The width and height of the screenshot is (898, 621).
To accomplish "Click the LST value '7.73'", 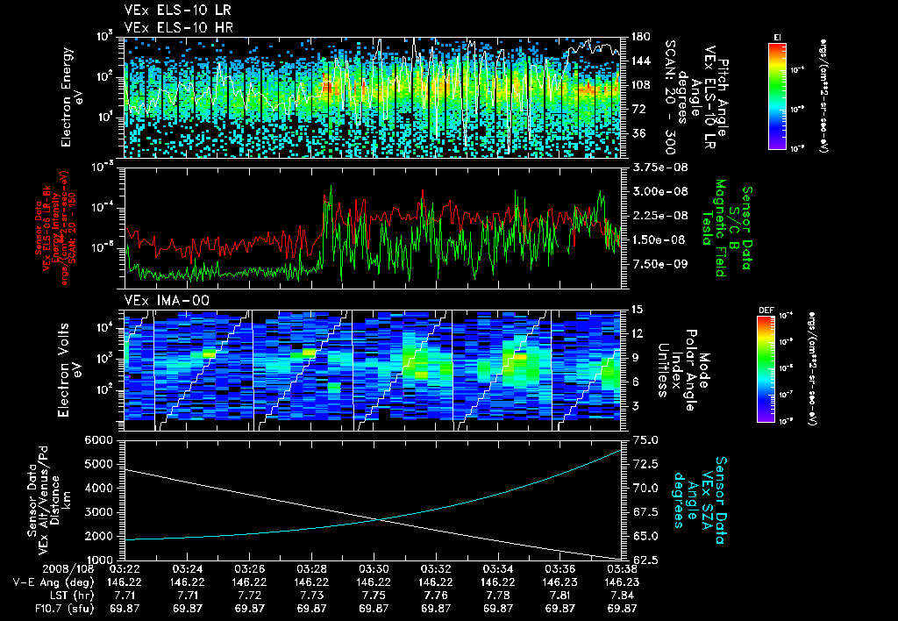I will point(311,596).
